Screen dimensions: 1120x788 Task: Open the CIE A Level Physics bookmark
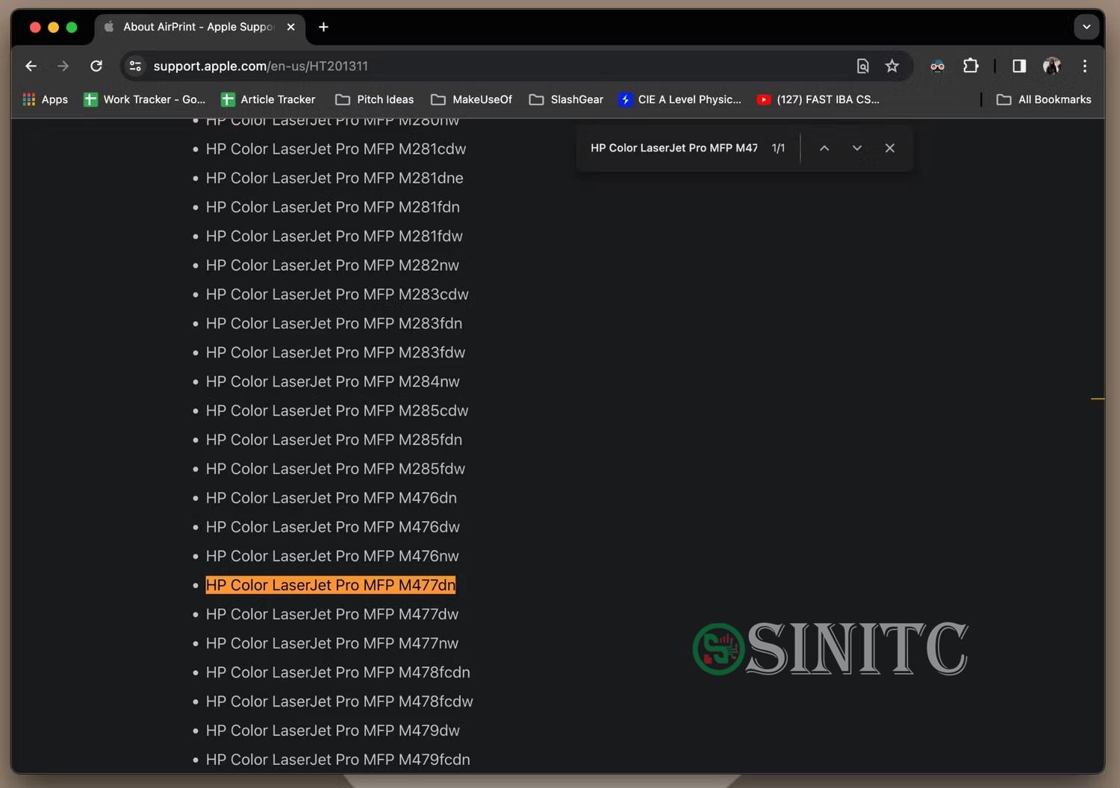pos(680,99)
